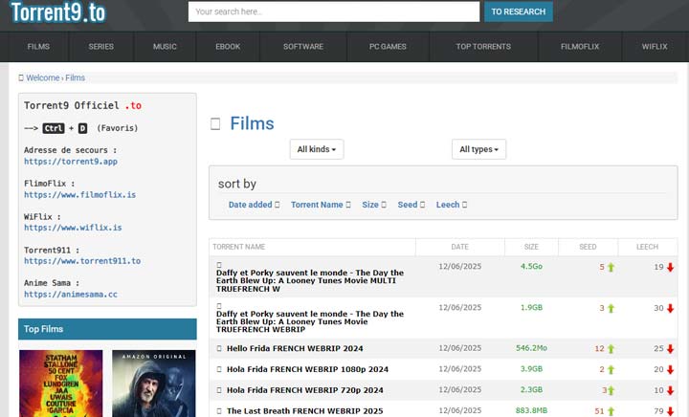Expand the 'All kinds' dropdown
The height and width of the screenshot is (417, 689).
coord(317,149)
